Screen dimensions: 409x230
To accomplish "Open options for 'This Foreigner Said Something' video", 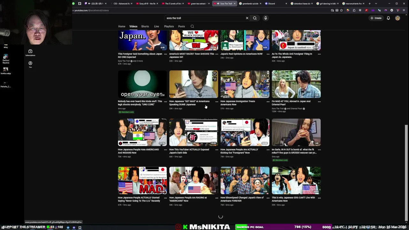I will click(165, 54).
